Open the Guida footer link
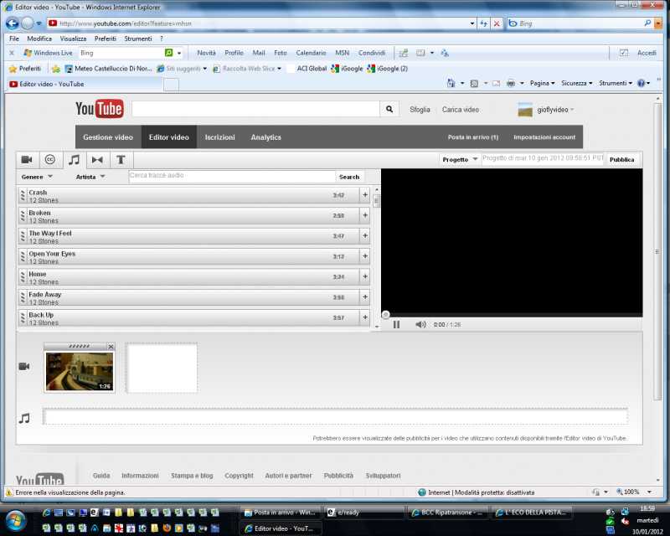 click(x=101, y=476)
